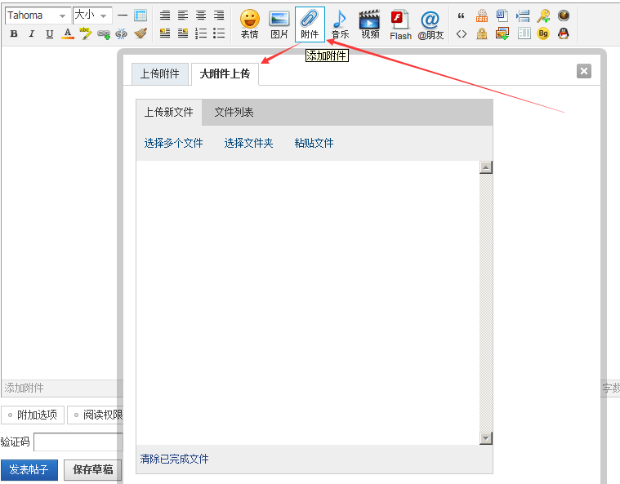Insert video with the 视频 icon
Viewport: 620px width, 484px height.
point(370,24)
